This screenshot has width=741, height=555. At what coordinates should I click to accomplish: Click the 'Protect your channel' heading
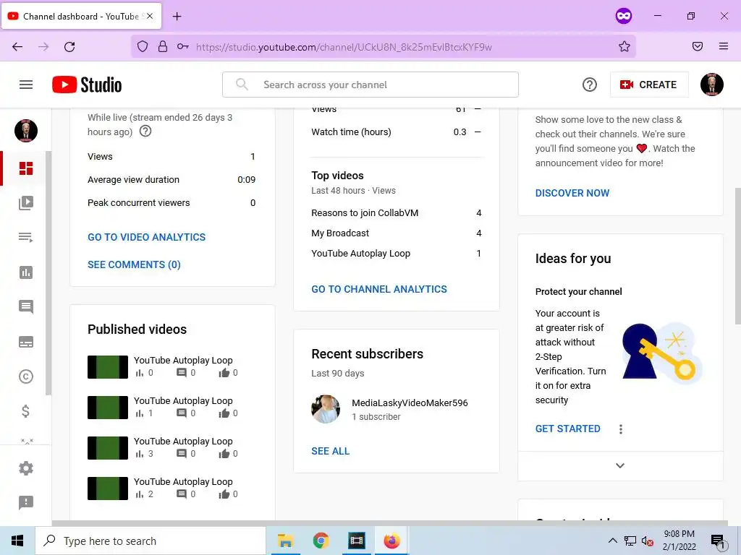578,292
